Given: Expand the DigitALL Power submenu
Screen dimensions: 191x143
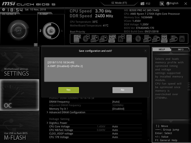Looking at the screenshot, I should pos(58,123).
